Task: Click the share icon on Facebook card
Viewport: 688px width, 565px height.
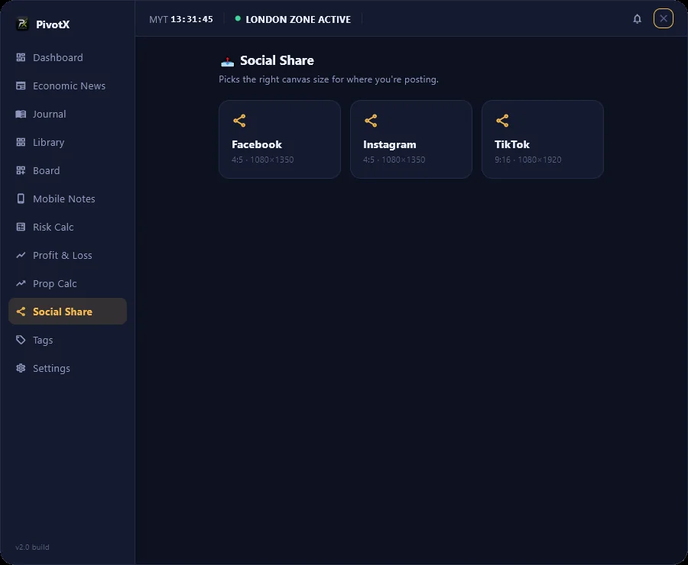Action: click(x=239, y=121)
